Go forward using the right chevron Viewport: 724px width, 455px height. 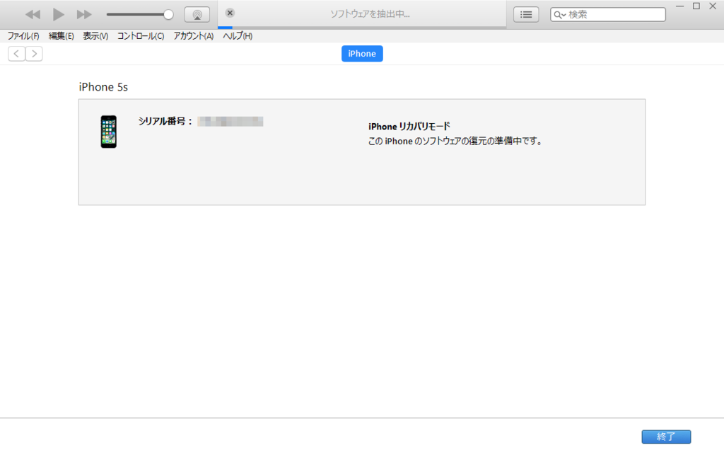pyautogui.click(x=34, y=54)
